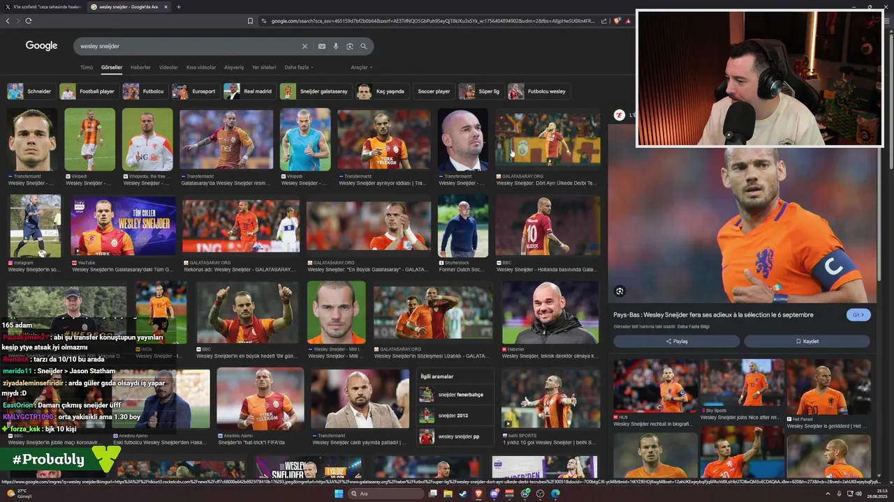Select the Görseller search tab

coord(112,68)
